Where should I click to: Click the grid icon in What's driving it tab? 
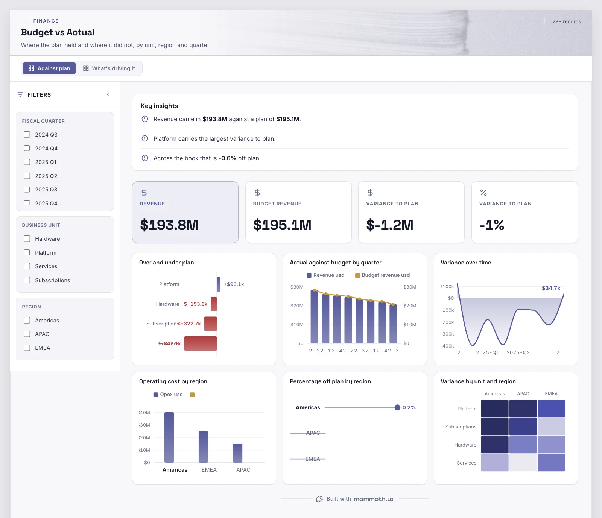pos(86,68)
